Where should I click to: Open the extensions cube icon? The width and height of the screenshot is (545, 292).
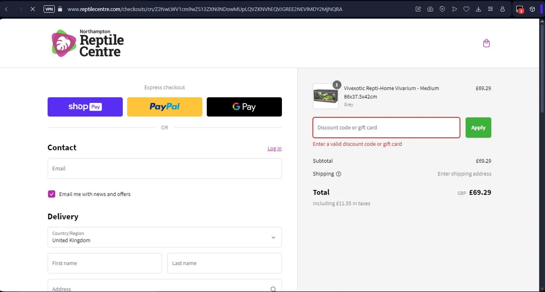pos(532,9)
